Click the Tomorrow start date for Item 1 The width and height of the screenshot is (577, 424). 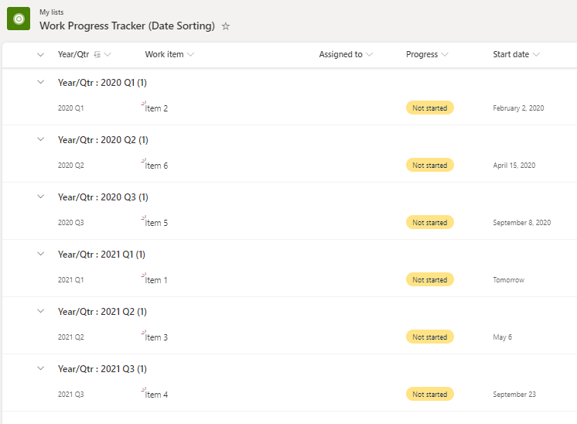tap(508, 280)
